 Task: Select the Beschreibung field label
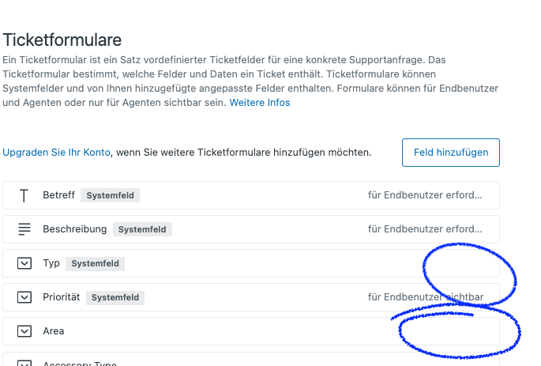pyautogui.click(x=74, y=229)
